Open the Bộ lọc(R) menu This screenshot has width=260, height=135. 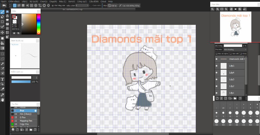pos(34,2)
